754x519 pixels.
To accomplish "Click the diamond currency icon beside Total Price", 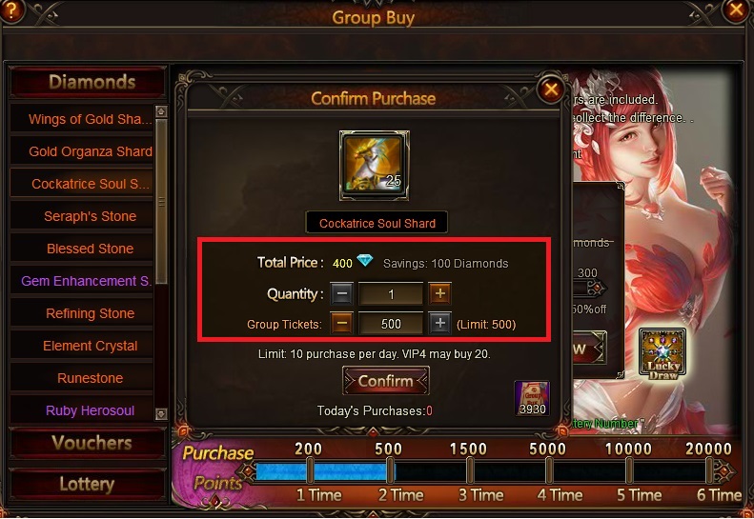I will coord(365,261).
